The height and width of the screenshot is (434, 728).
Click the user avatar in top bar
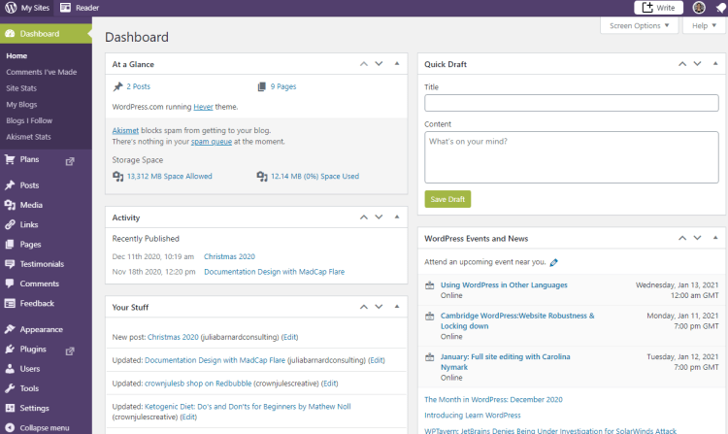[x=699, y=8]
